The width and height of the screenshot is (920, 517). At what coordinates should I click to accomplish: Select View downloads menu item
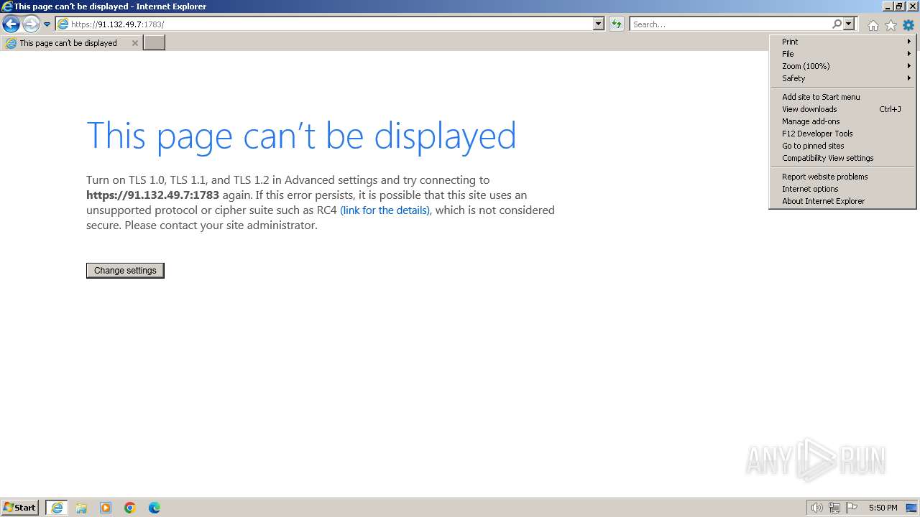point(842,109)
